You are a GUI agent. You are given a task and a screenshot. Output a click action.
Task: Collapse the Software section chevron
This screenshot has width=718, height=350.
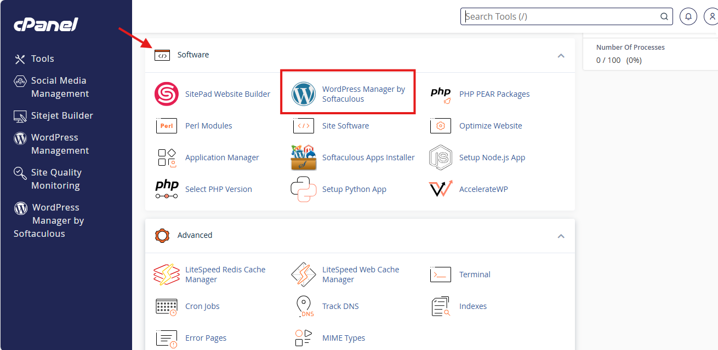561,55
